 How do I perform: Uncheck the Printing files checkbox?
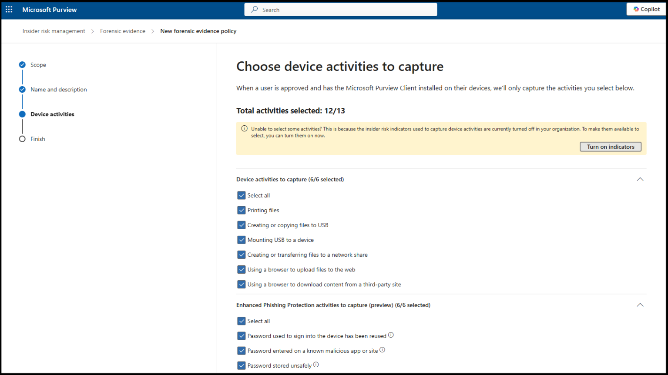[x=242, y=210]
